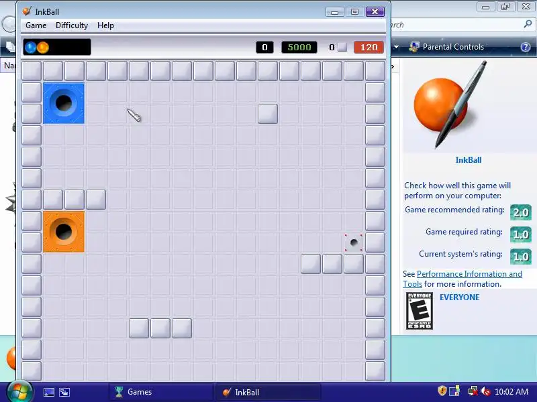Click the help question mark icon in Games window
537x402 pixels.
[x=526, y=47]
